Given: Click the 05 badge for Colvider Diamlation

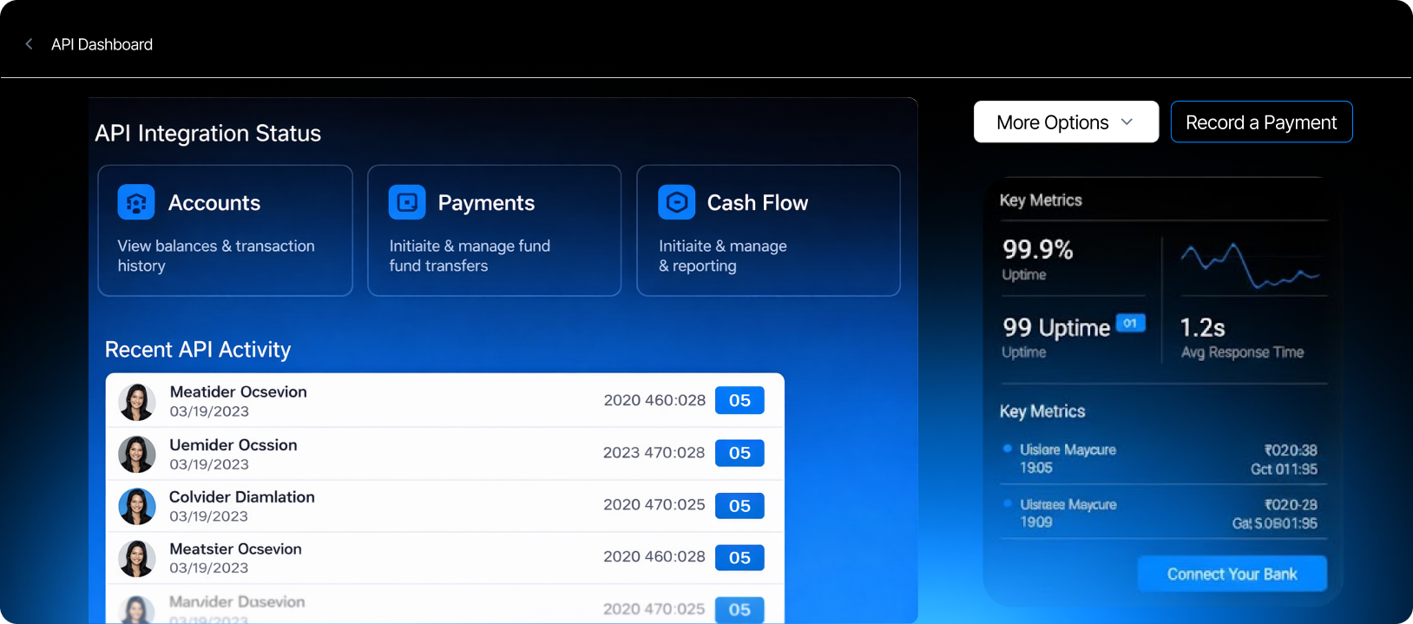Looking at the screenshot, I should 739,505.
